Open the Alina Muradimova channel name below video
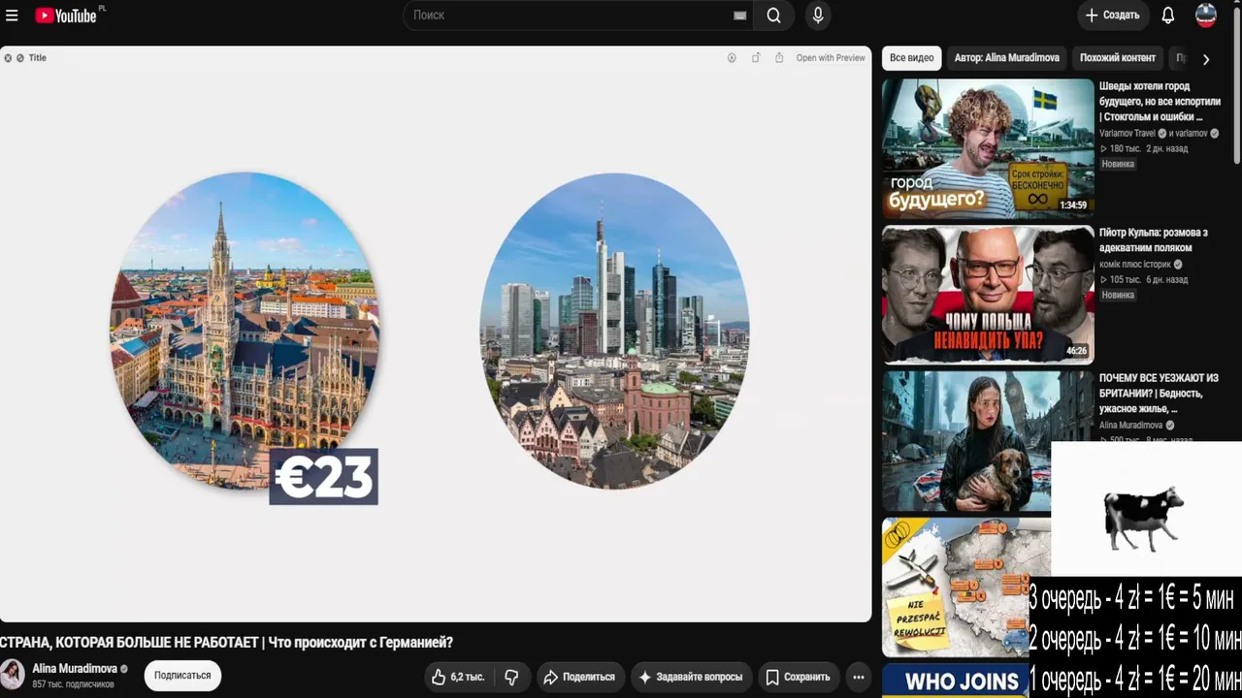The image size is (1242, 698). (x=74, y=669)
